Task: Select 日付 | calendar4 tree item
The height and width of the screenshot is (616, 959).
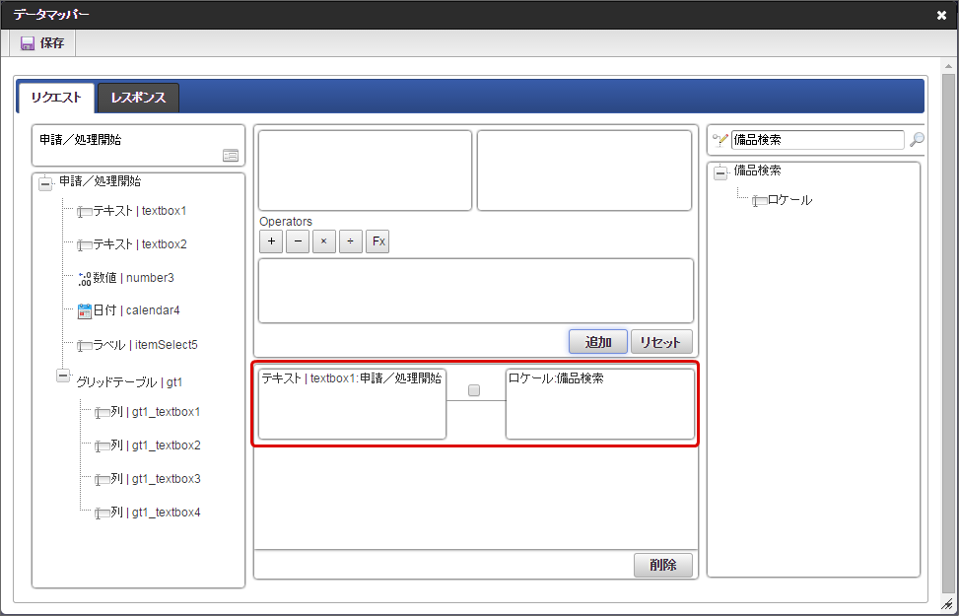Action: tap(136, 310)
